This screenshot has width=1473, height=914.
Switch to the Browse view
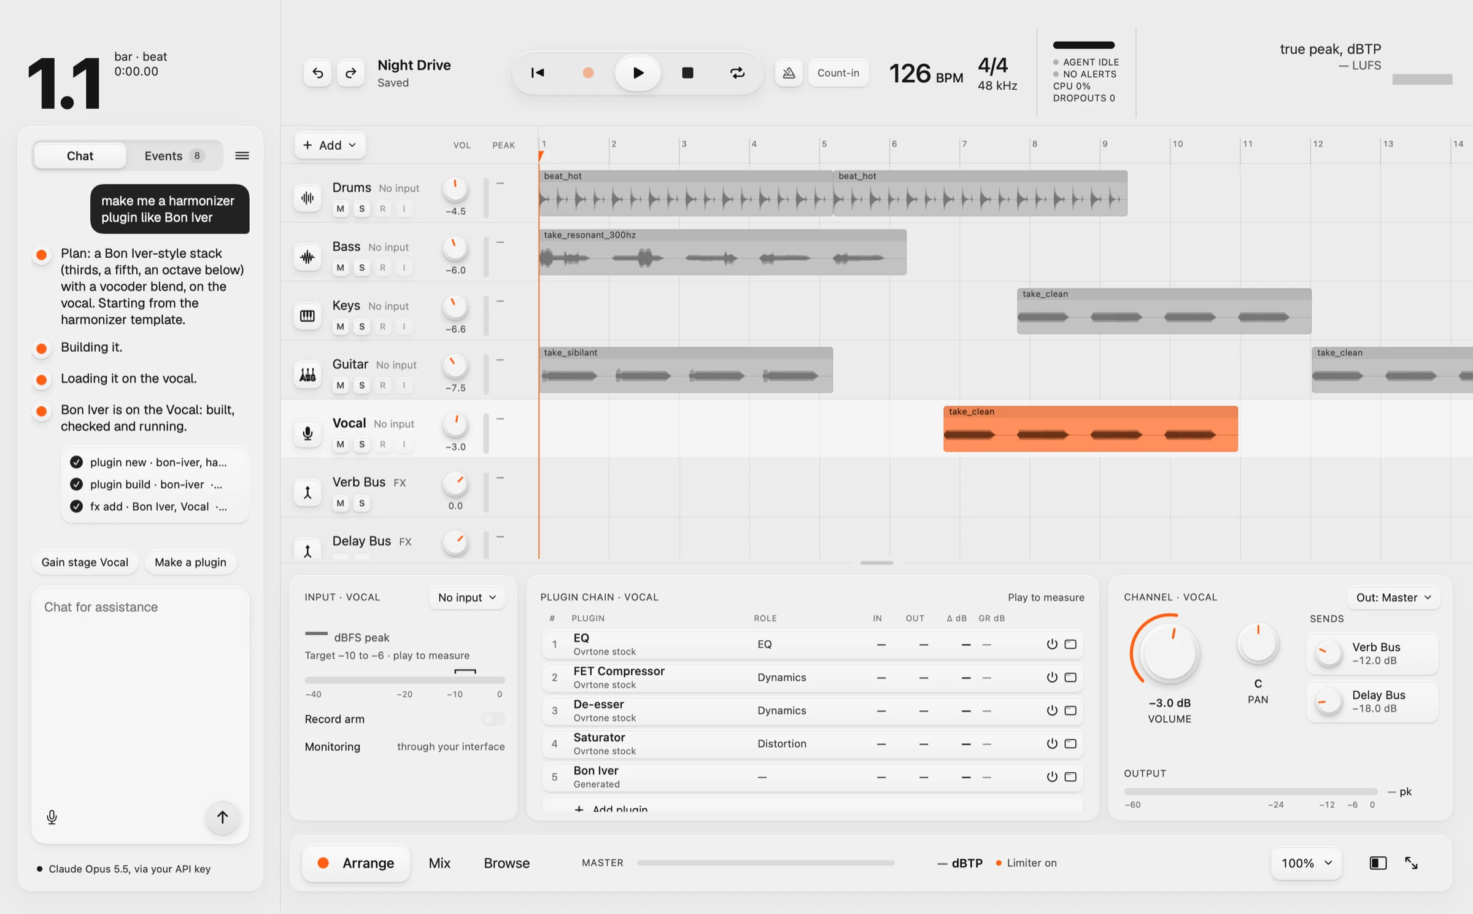(x=506, y=863)
